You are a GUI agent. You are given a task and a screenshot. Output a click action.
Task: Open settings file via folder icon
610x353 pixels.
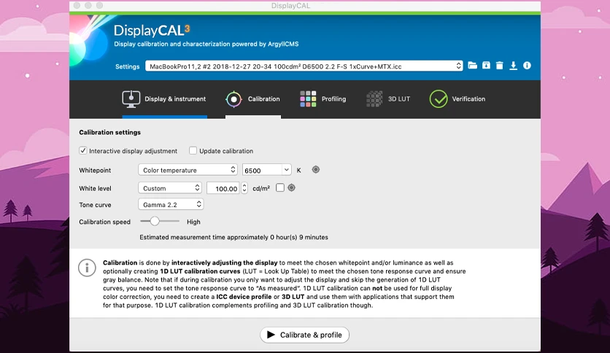pos(472,66)
